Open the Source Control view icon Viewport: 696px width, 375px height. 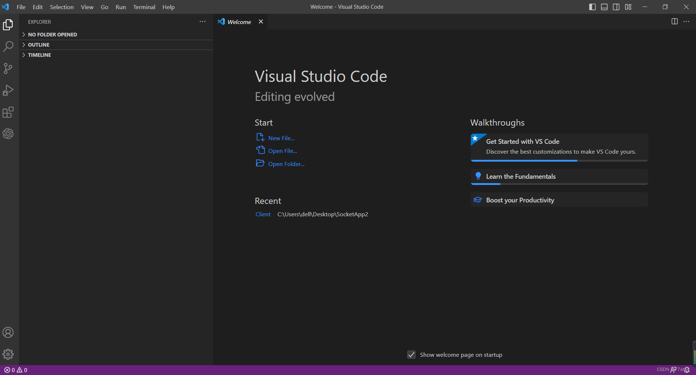tap(8, 68)
